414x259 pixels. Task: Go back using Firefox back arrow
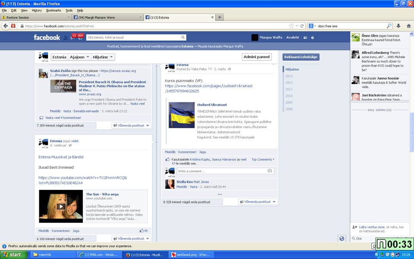coord(6,26)
